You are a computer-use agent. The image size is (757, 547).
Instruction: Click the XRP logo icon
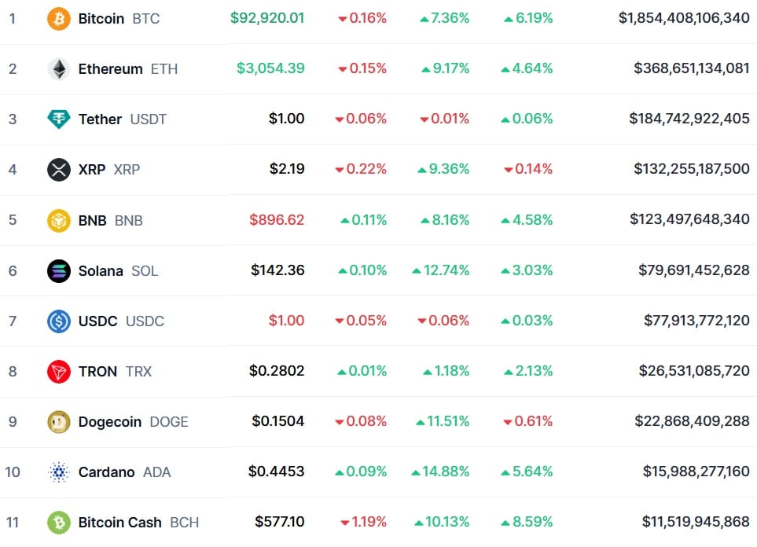tap(59, 170)
